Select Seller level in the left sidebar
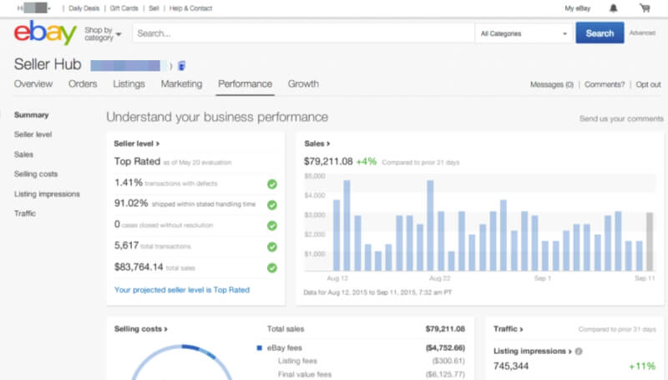The width and height of the screenshot is (668, 380). (33, 134)
